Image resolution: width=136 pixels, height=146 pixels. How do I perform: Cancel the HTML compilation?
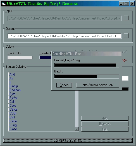pyautogui.click(x=64, y=85)
